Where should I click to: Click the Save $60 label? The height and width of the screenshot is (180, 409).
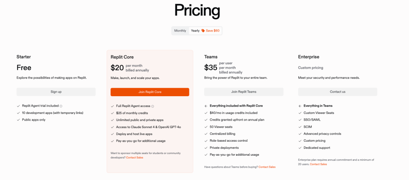pos(212,31)
